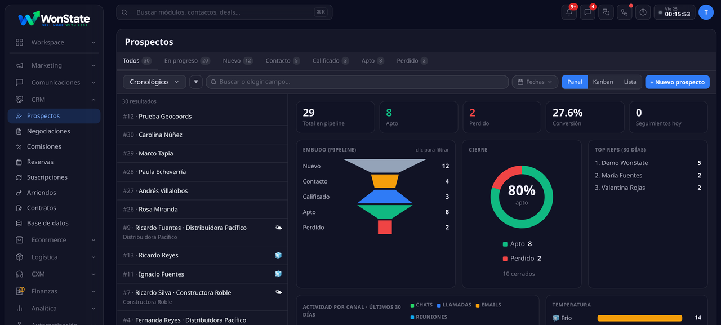This screenshot has width=721, height=325.
Task: Click the Base de datos icon
Action: point(19,223)
